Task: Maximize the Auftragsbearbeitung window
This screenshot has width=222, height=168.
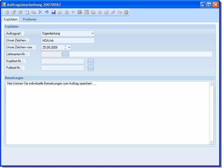Action: pos(209,5)
